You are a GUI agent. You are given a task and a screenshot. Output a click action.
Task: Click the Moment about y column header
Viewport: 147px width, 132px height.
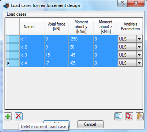[81, 27]
